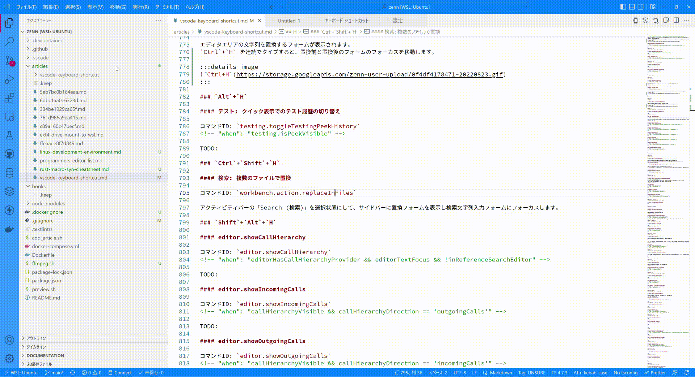Split the editor to the right
This screenshot has width=695, height=377.
676,21
